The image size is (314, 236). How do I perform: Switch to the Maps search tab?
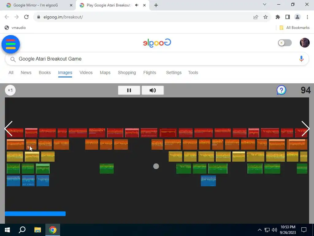(105, 73)
